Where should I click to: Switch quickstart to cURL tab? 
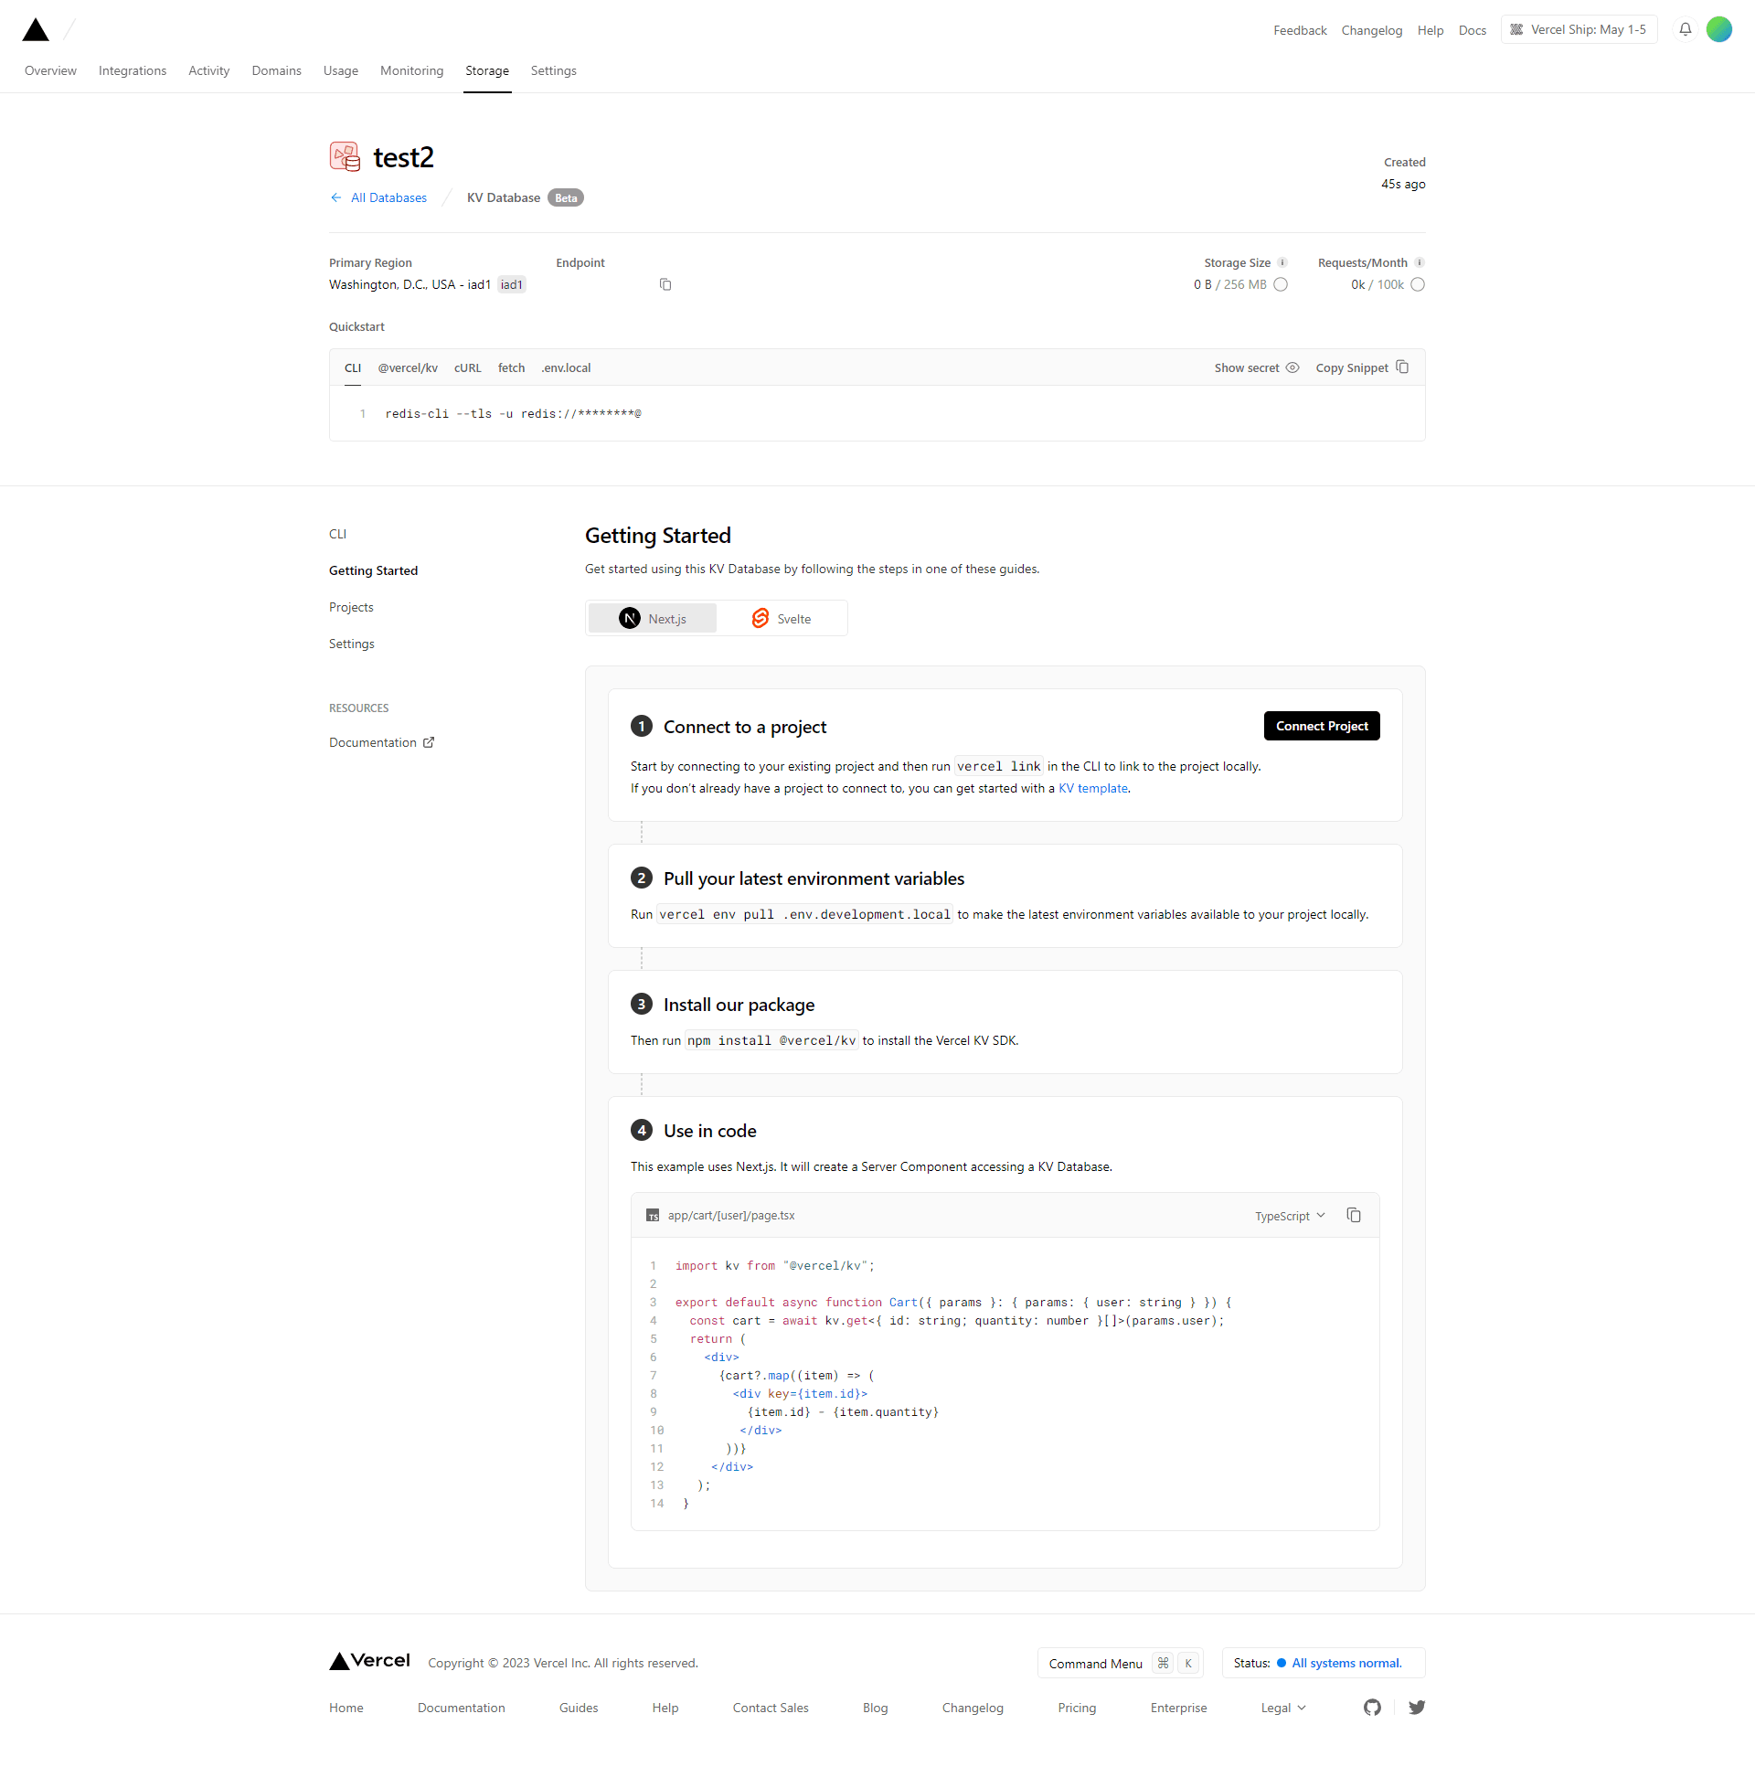[467, 367]
